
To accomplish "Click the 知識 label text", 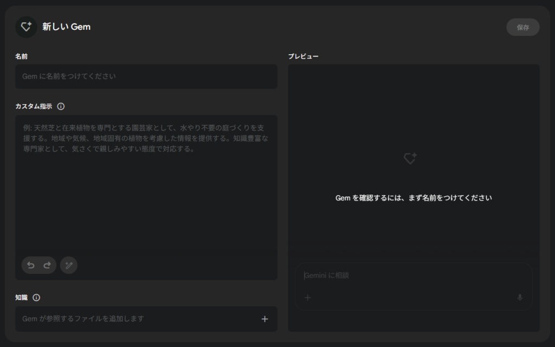I will [x=21, y=298].
